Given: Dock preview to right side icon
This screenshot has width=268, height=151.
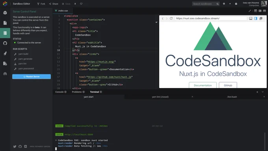Looking at the screenshot, I should (x=256, y=18).
